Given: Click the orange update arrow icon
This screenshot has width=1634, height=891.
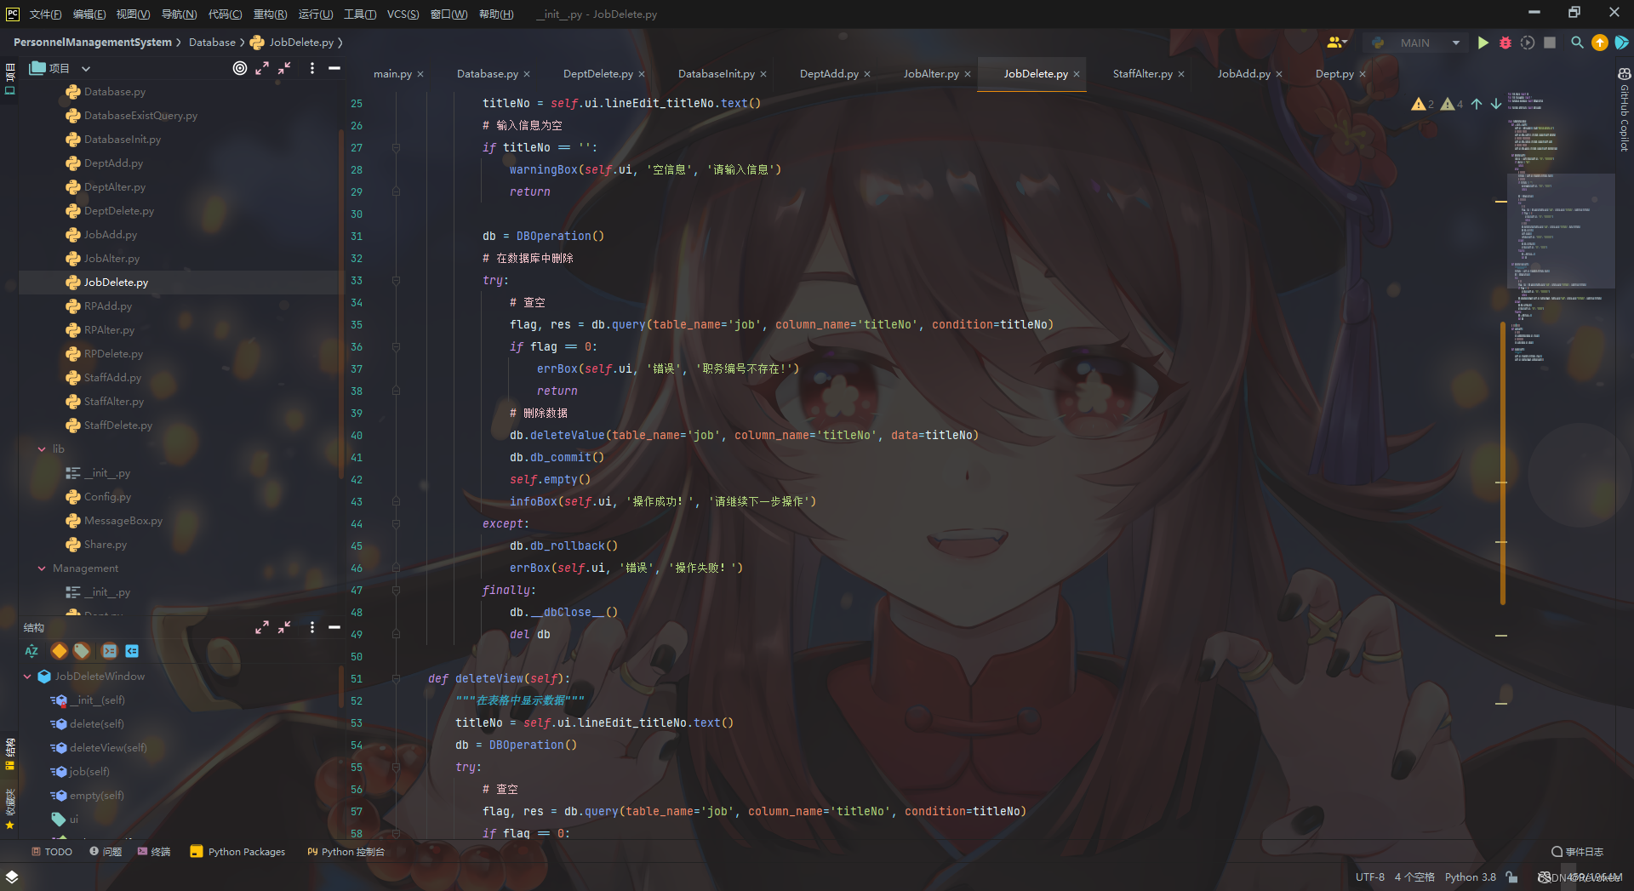Looking at the screenshot, I should pos(1600,43).
